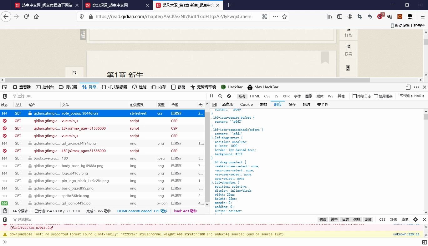428x246 pixels.
Task: Show the QR code icon in address bar
Action: point(265,17)
